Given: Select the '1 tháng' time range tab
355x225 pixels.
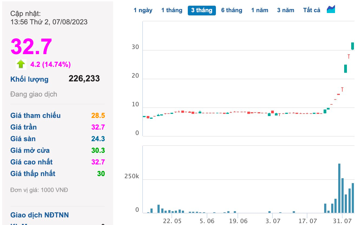Looking at the screenshot, I should (172, 10).
